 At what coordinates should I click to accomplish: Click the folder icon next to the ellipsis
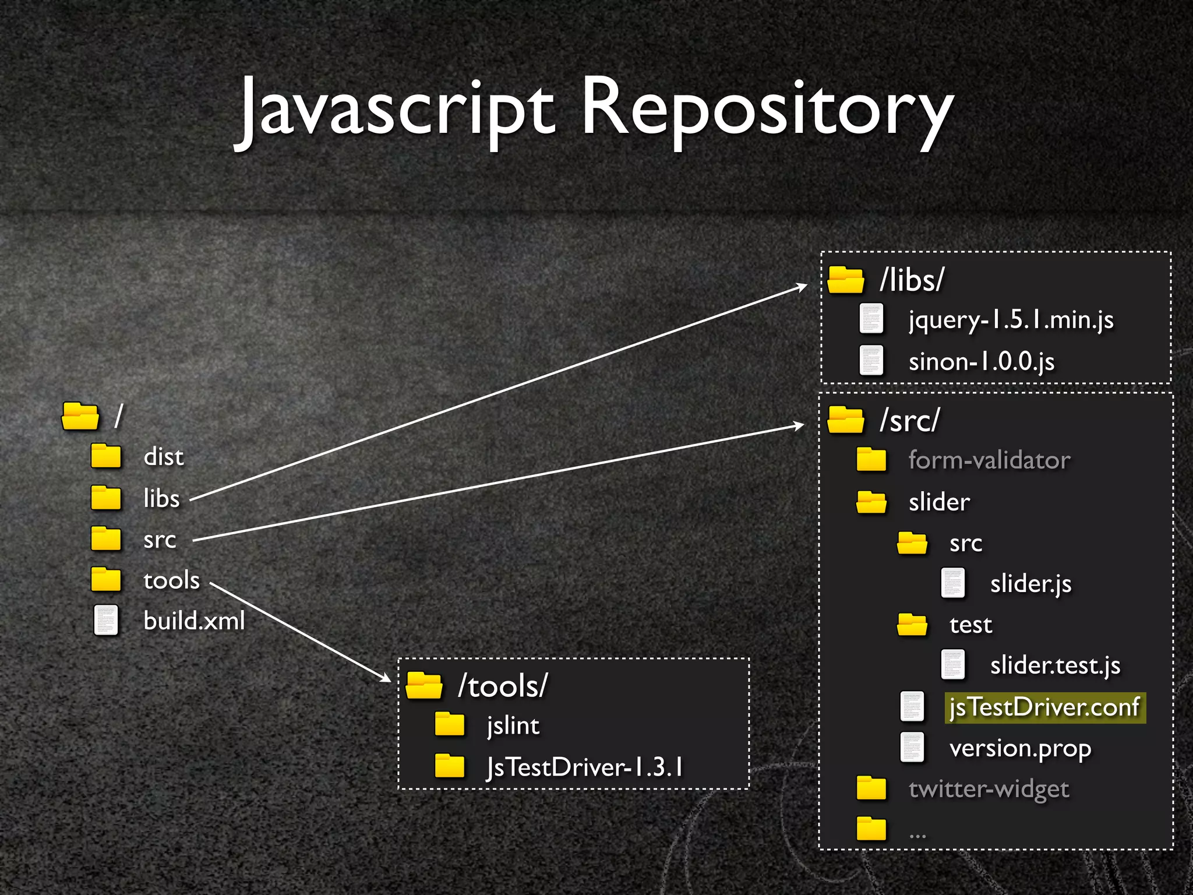coord(871,829)
